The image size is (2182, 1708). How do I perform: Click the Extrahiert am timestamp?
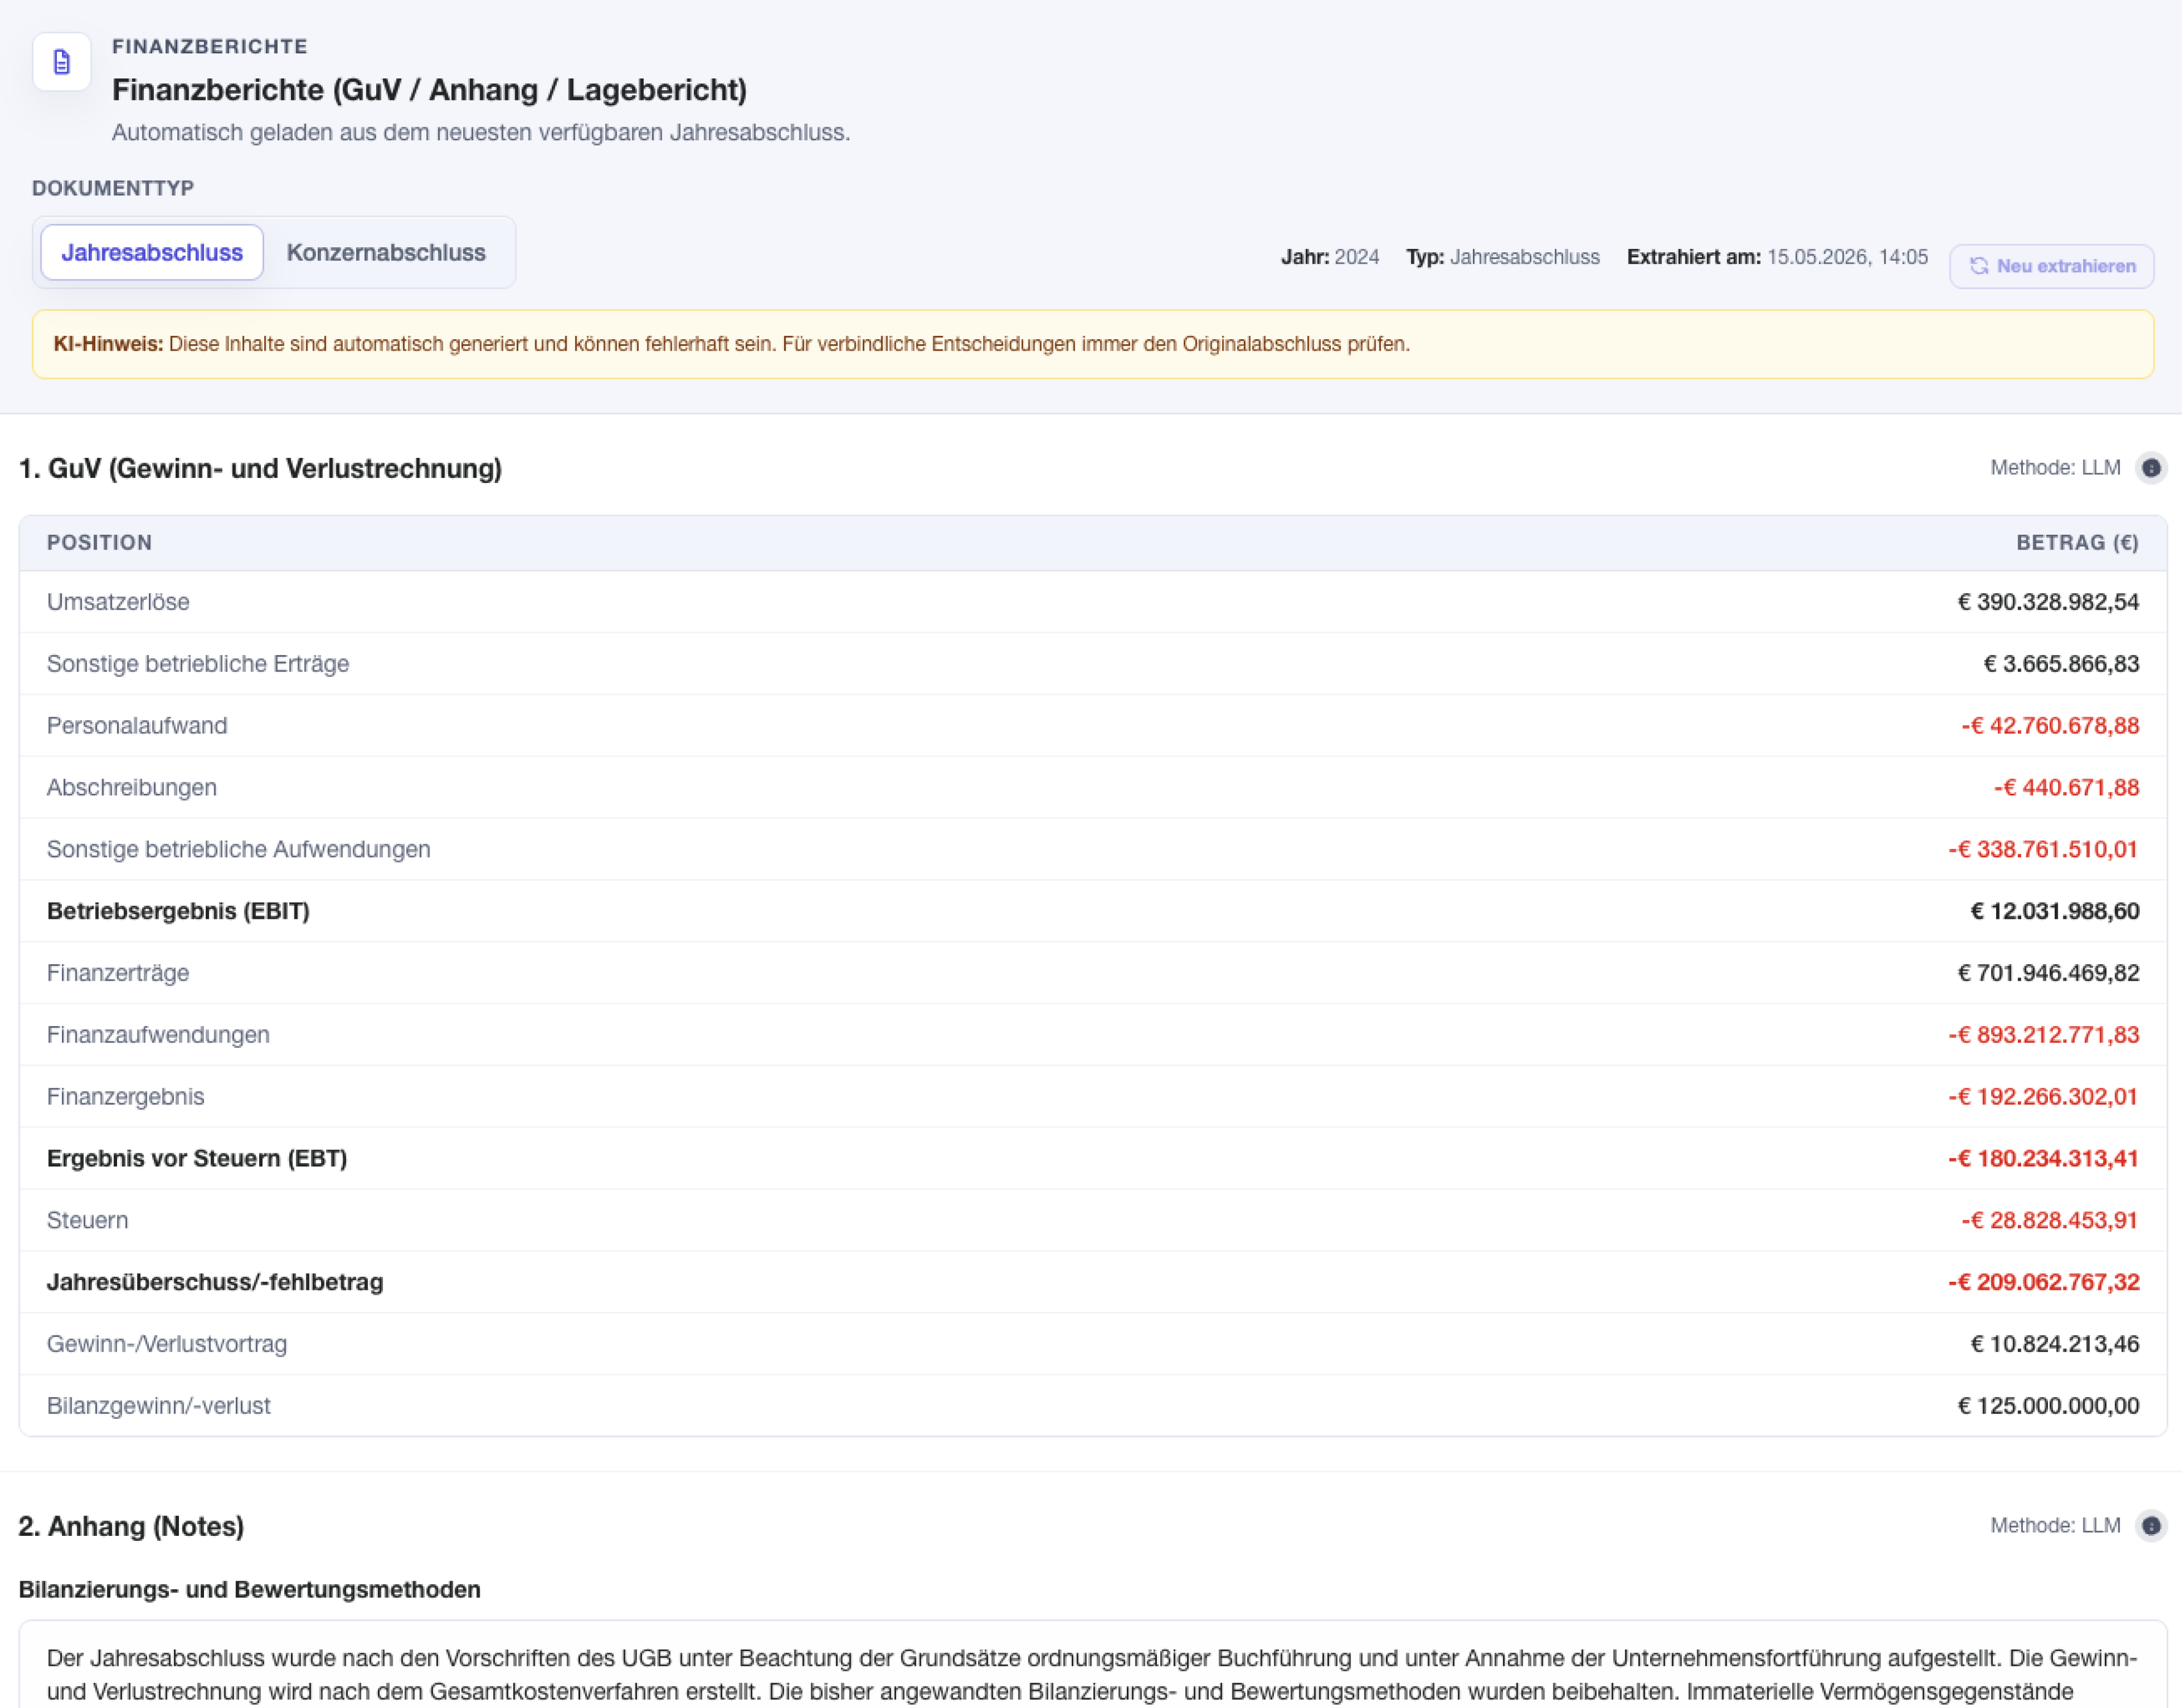[1777, 257]
